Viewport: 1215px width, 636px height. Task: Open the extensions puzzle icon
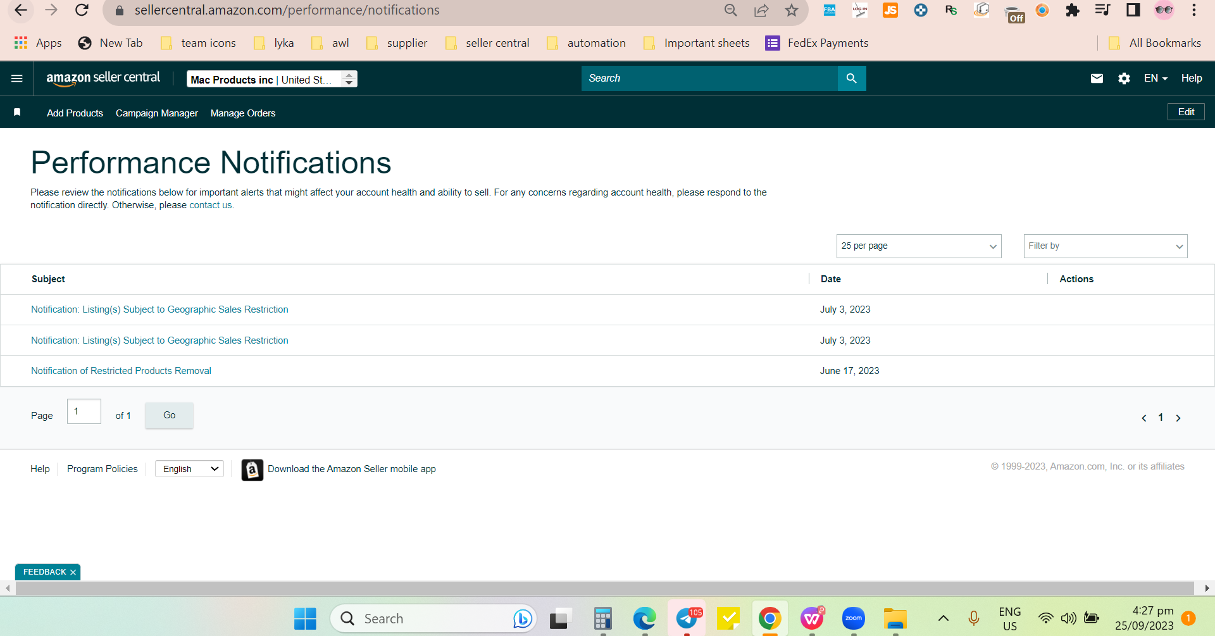1073,10
